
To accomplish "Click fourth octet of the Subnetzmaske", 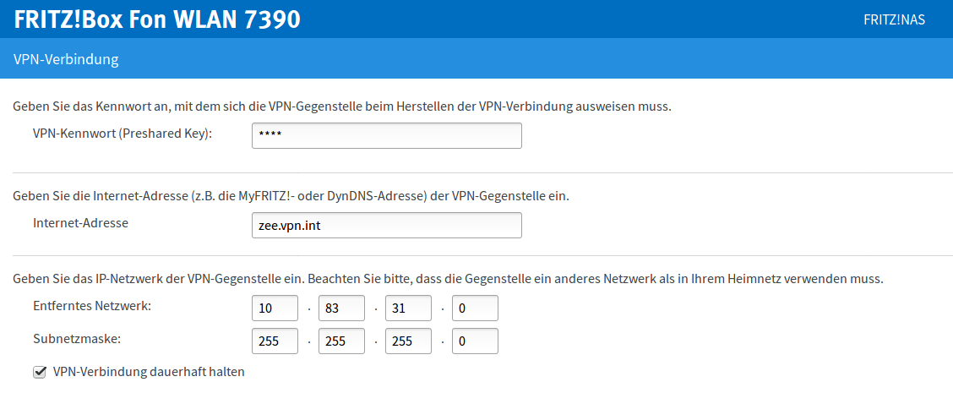I will pyautogui.click(x=475, y=340).
